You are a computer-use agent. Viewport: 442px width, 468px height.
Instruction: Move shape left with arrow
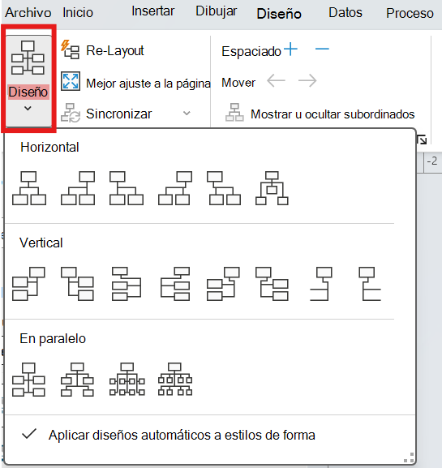pos(276,80)
